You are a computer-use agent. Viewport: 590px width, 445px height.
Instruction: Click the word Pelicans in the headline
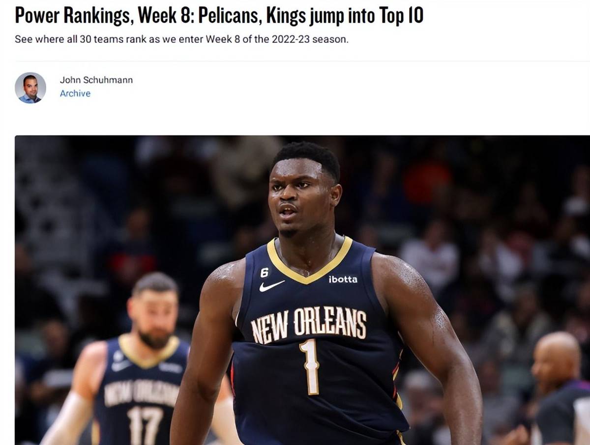[x=229, y=16]
